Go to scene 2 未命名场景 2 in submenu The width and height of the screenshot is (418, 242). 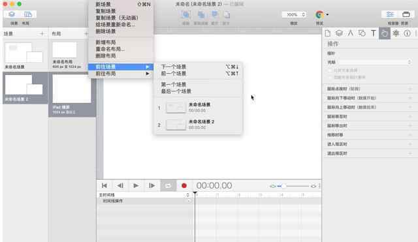pyautogui.click(x=199, y=125)
